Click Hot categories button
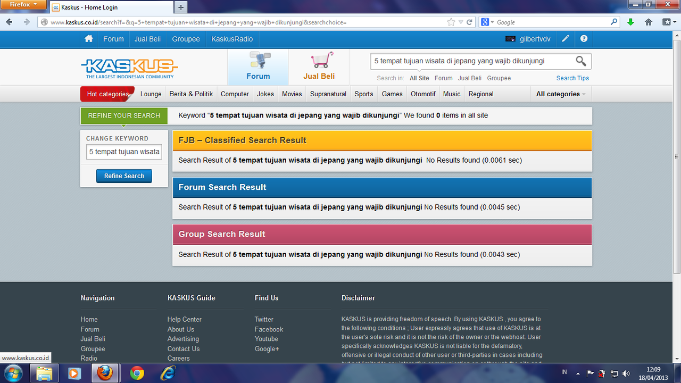The image size is (681, 383). pos(107,94)
